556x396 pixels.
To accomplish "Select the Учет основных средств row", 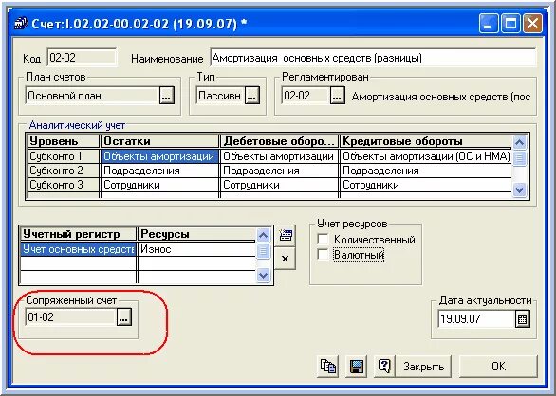I will click(x=79, y=249).
